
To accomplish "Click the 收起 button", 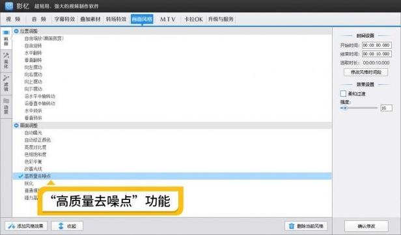I will coord(67,226).
